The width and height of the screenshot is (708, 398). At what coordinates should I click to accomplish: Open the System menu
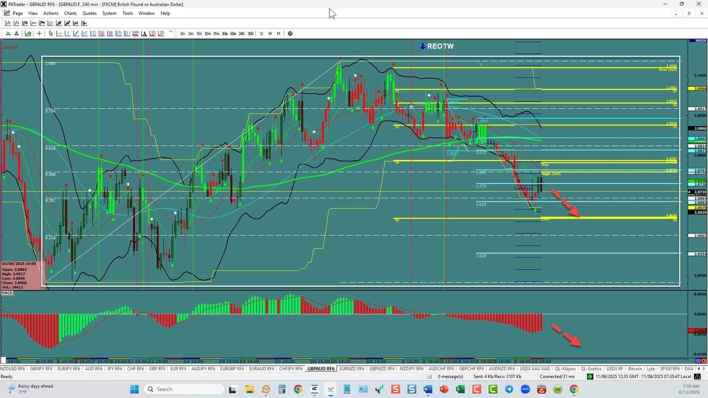coord(109,13)
